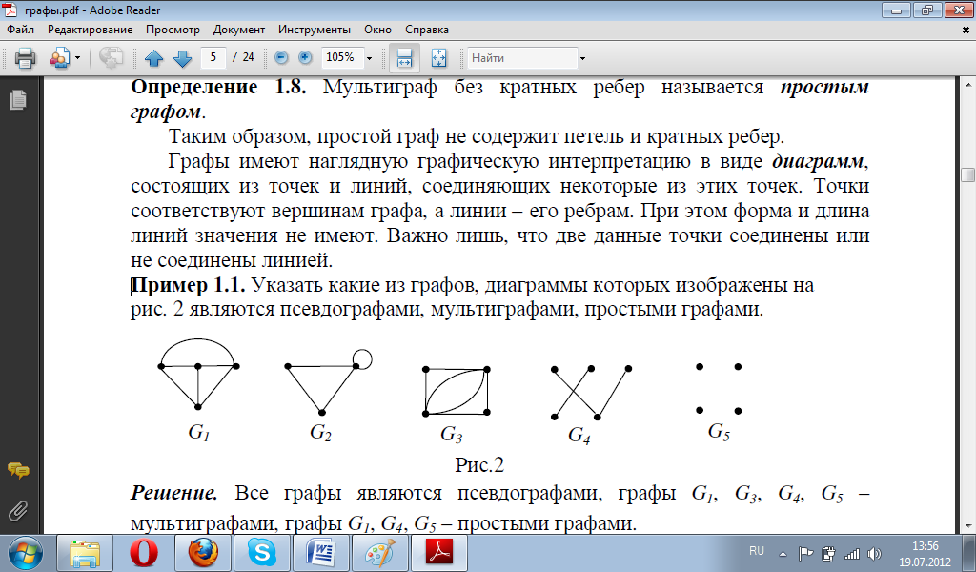Switch to Word from the taskbar
Viewport: 976px width, 572px height.
(320, 553)
